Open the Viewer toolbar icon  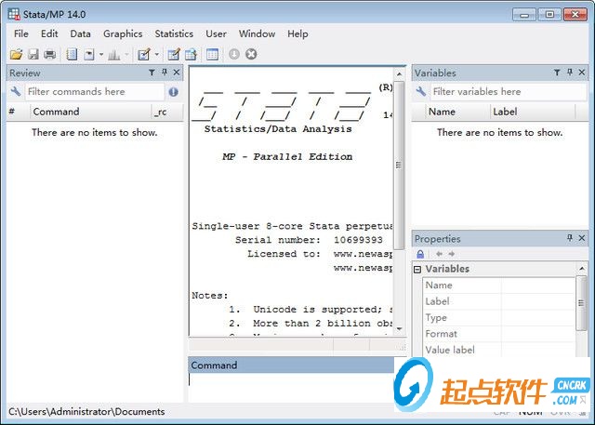pos(89,55)
